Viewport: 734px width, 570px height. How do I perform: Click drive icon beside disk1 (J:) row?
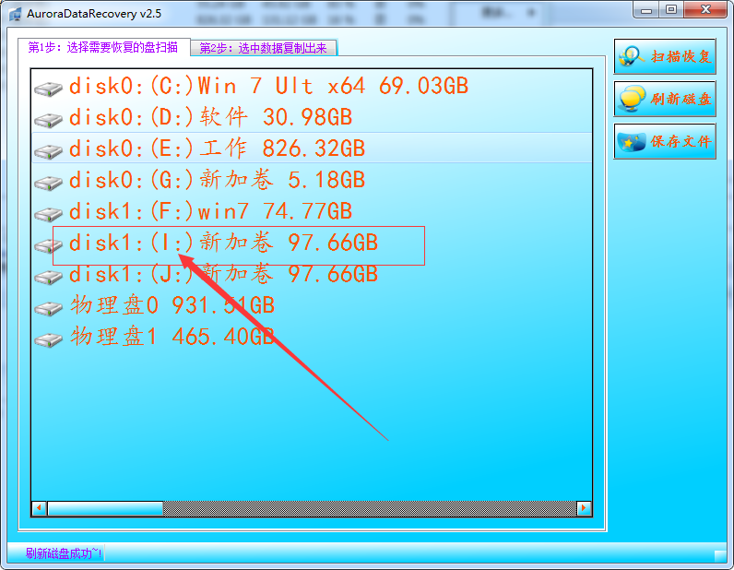[x=48, y=277]
